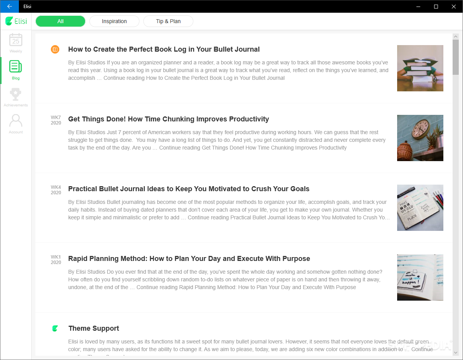Click Practical Bullet Journal excerpt text
This screenshot has height=360, width=463.
229,210
